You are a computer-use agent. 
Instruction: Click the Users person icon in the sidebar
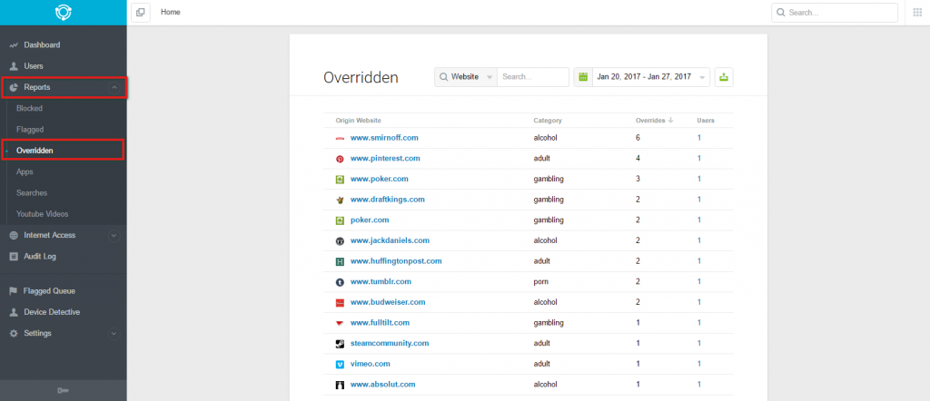(x=14, y=66)
